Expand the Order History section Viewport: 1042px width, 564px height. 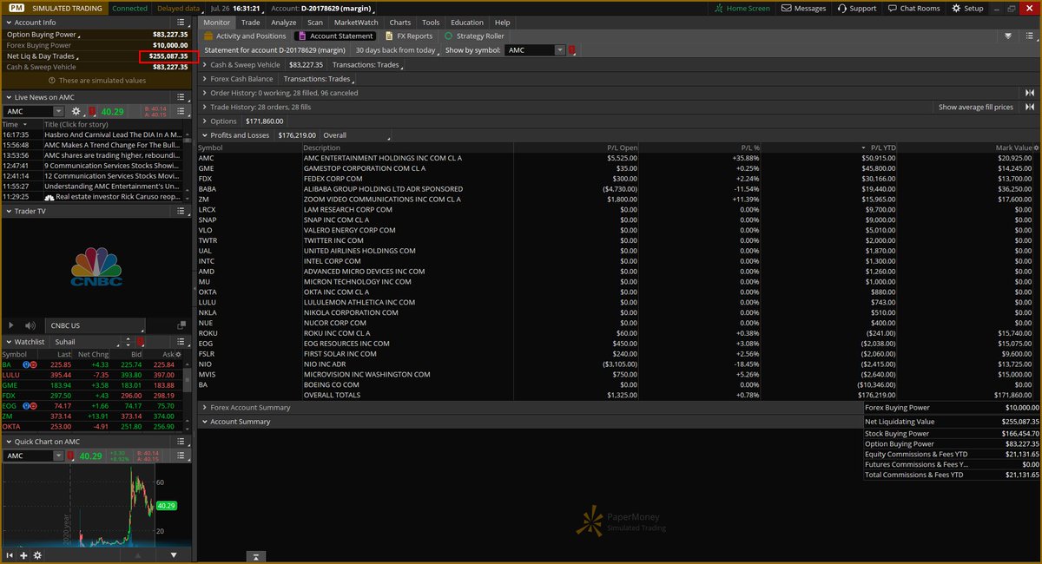(x=204, y=93)
